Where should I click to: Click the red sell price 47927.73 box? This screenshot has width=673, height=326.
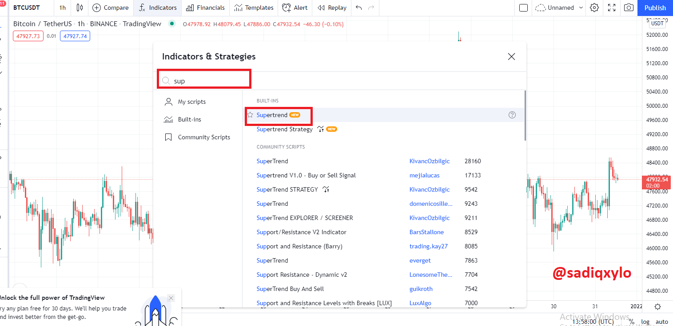(x=28, y=36)
